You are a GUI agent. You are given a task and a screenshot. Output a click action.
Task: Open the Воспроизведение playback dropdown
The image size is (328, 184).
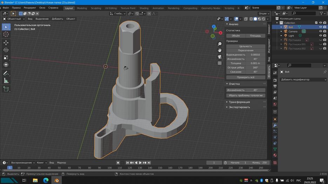(23, 163)
